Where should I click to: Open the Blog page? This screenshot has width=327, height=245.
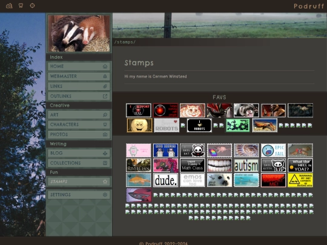click(x=79, y=153)
